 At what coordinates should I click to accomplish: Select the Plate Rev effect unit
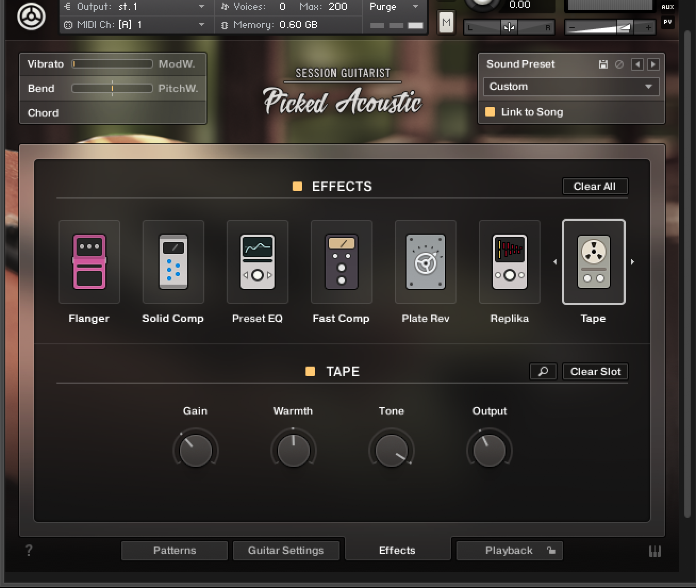point(426,262)
